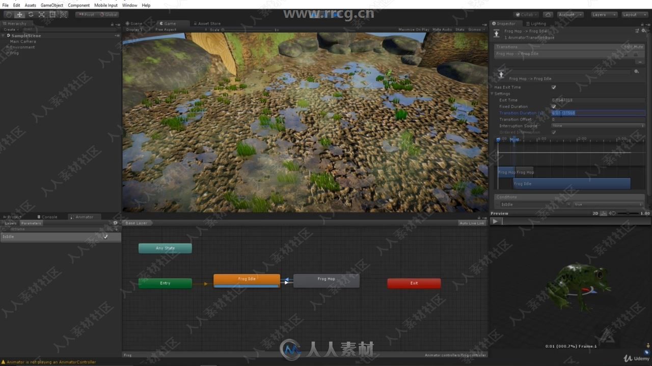Open the Interruption Source dropdown
Screen dimensions: 652x366
point(598,126)
